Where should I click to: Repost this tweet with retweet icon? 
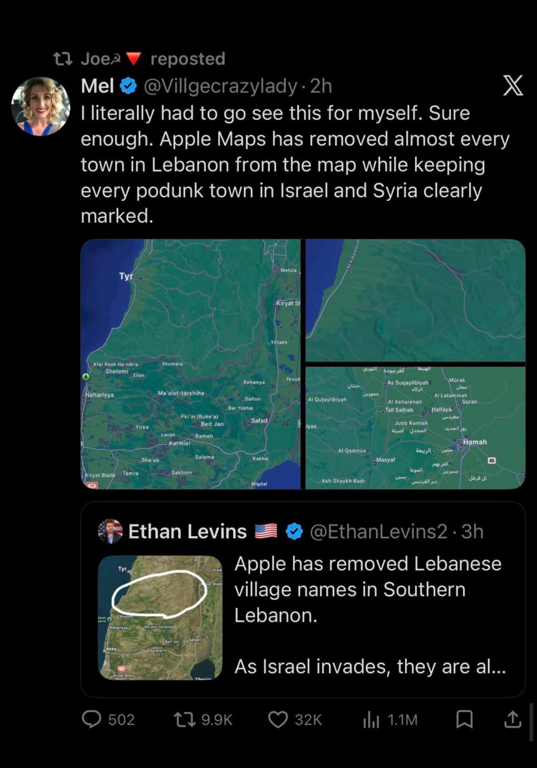183,719
